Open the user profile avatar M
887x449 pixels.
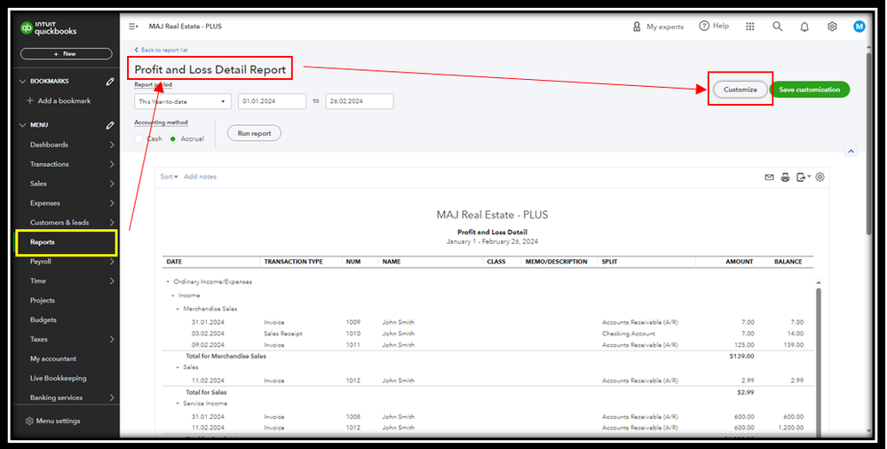[859, 26]
